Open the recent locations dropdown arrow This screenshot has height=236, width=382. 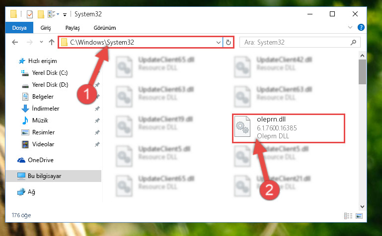(41, 42)
